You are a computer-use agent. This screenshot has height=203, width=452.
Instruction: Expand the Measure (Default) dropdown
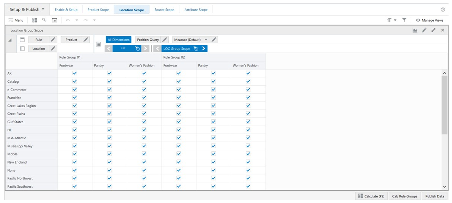coord(206,40)
